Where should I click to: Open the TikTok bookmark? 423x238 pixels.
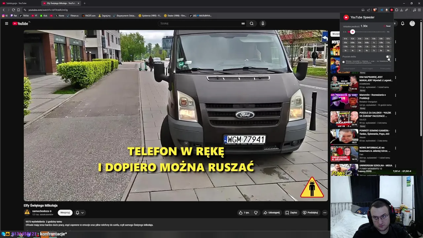(x=24, y=16)
